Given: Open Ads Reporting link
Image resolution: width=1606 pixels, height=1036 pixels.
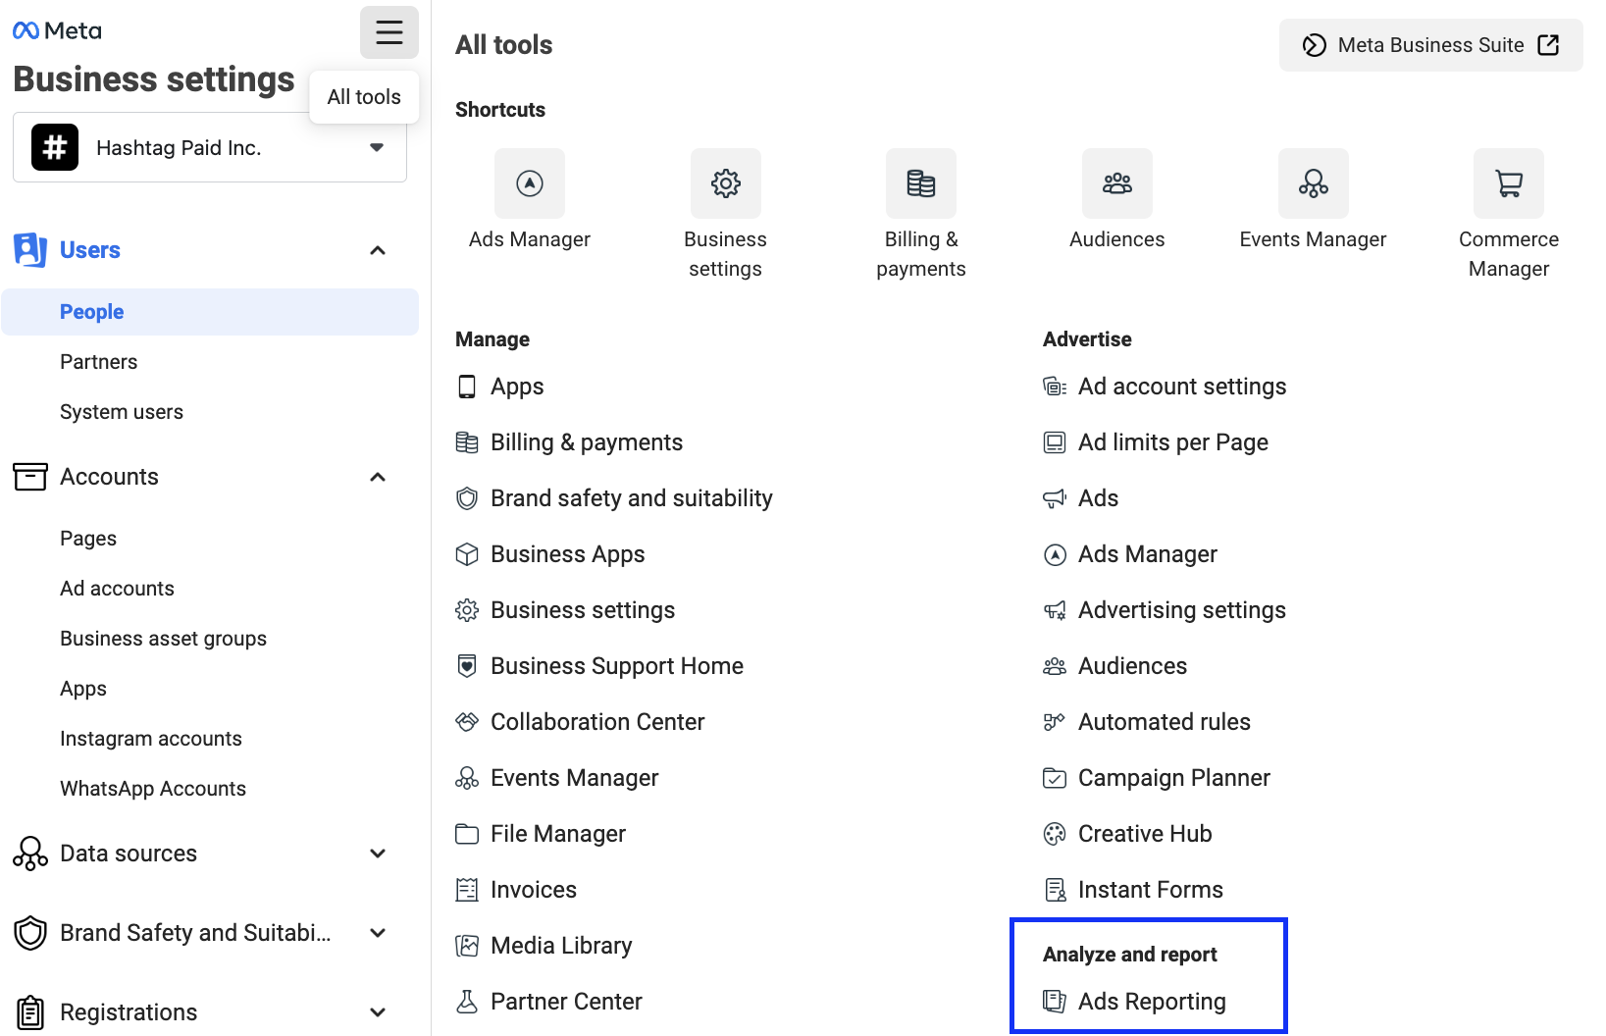Looking at the screenshot, I should [1152, 1002].
